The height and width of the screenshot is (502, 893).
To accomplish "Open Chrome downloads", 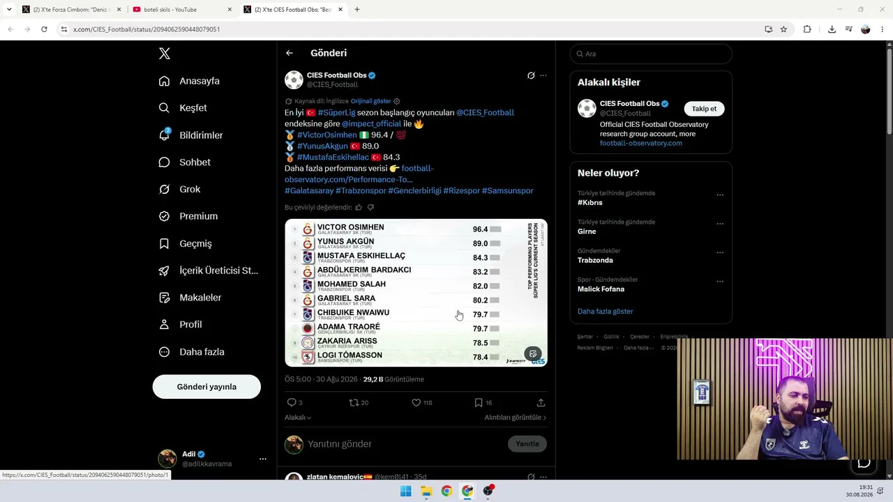I will [832, 29].
